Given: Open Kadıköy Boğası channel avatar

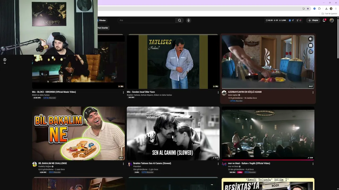Looking at the screenshot, I should pos(34,164).
